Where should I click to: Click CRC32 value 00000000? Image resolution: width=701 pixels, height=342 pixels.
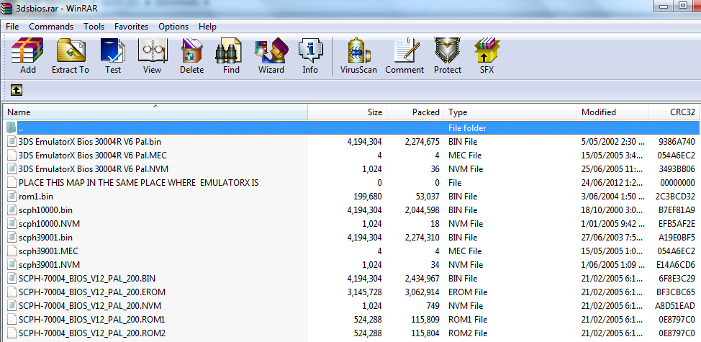677,183
